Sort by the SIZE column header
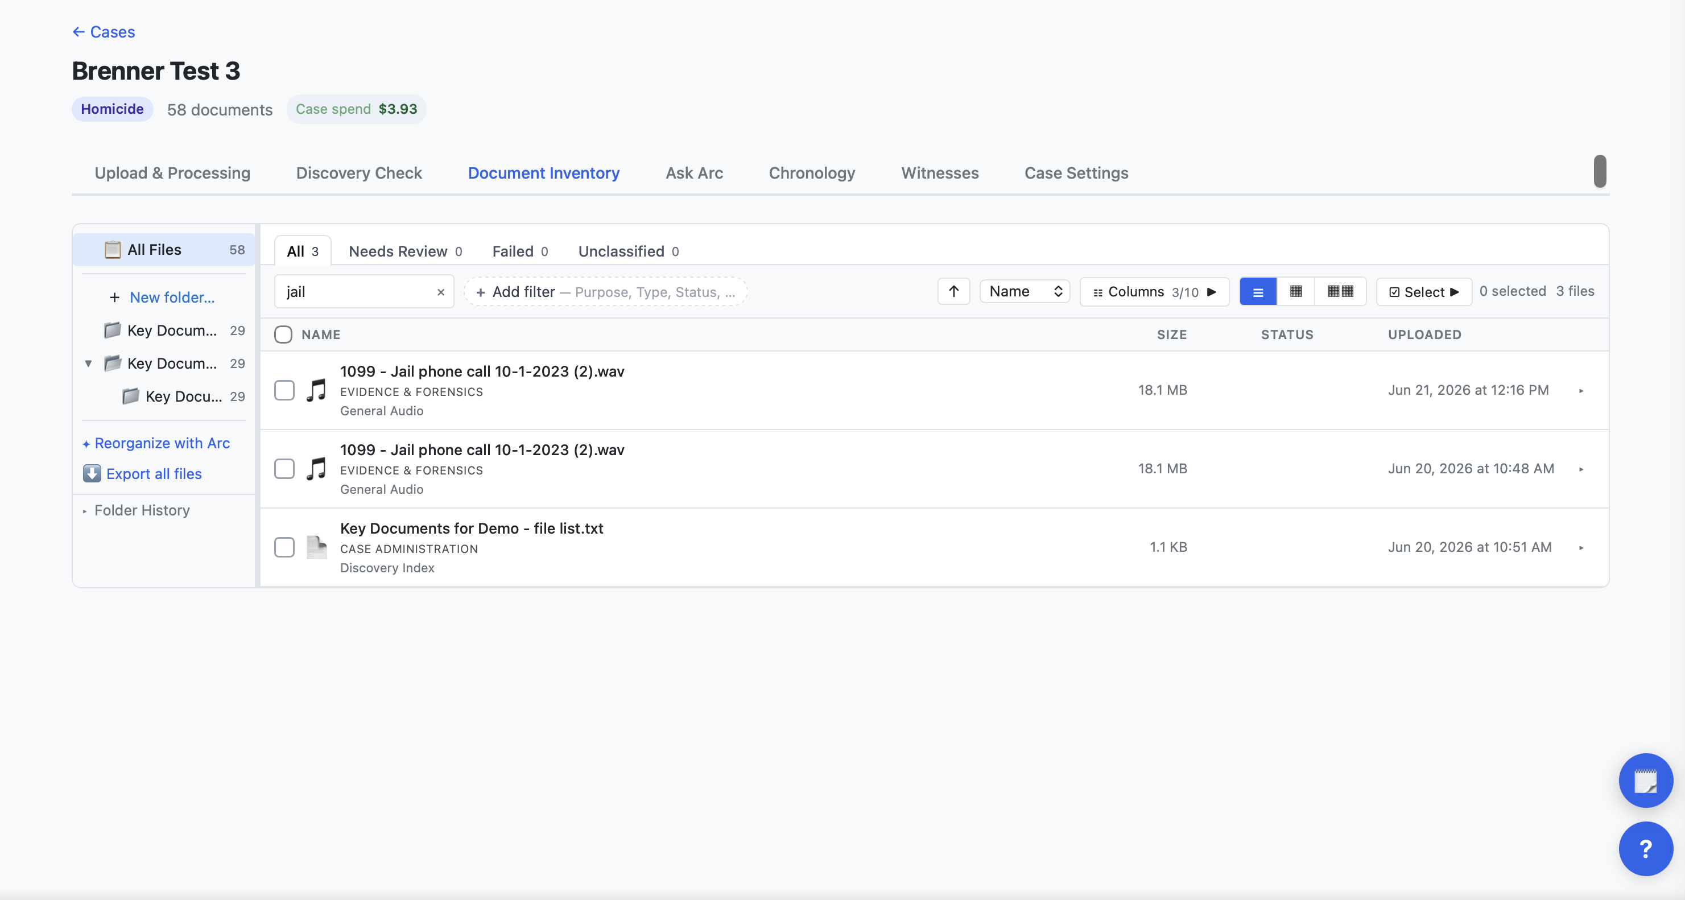Viewport: 1685px width, 900px height. click(x=1171, y=335)
